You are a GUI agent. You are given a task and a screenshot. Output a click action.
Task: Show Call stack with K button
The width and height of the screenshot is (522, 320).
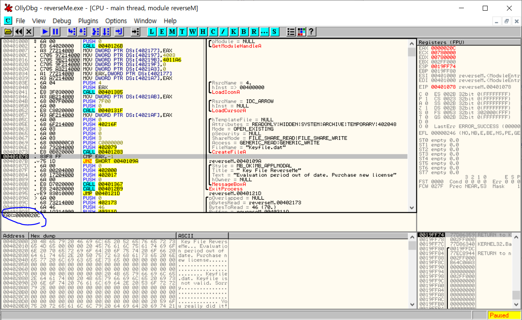tap(234, 32)
